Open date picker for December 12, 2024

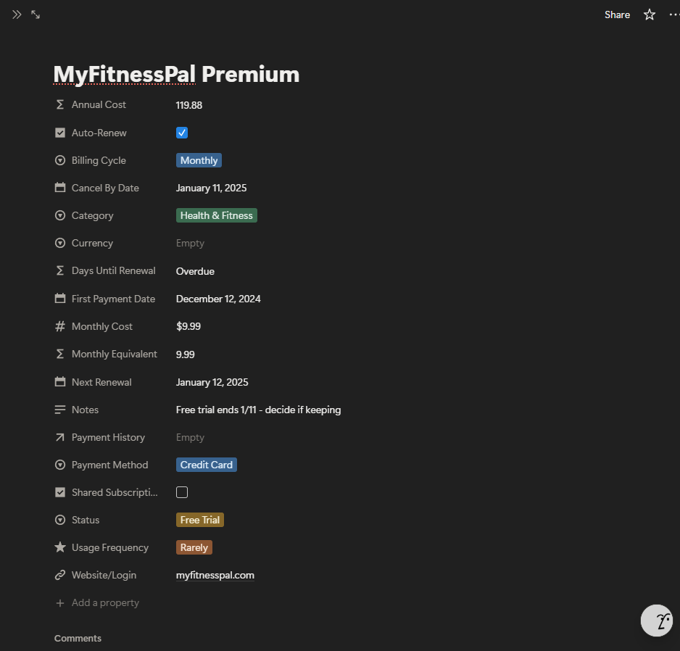click(218, 299)
